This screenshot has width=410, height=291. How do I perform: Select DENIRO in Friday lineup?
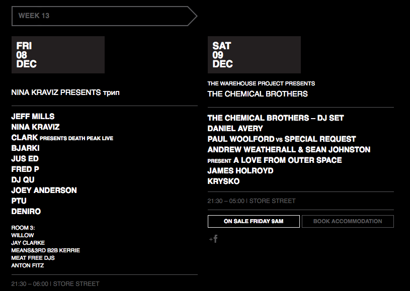[26, 211]
